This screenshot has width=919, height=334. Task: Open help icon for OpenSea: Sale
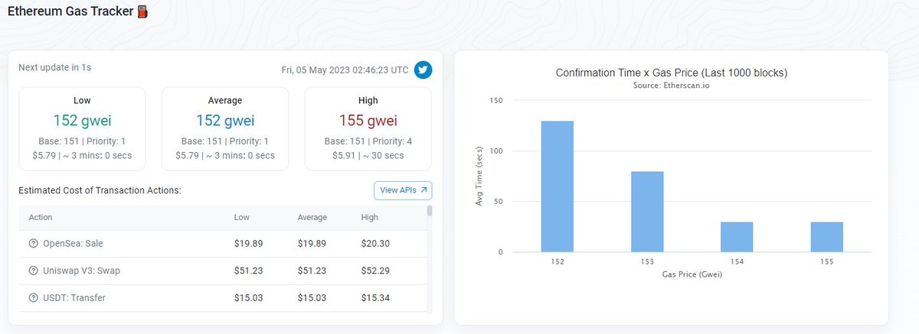coord(33,244)
